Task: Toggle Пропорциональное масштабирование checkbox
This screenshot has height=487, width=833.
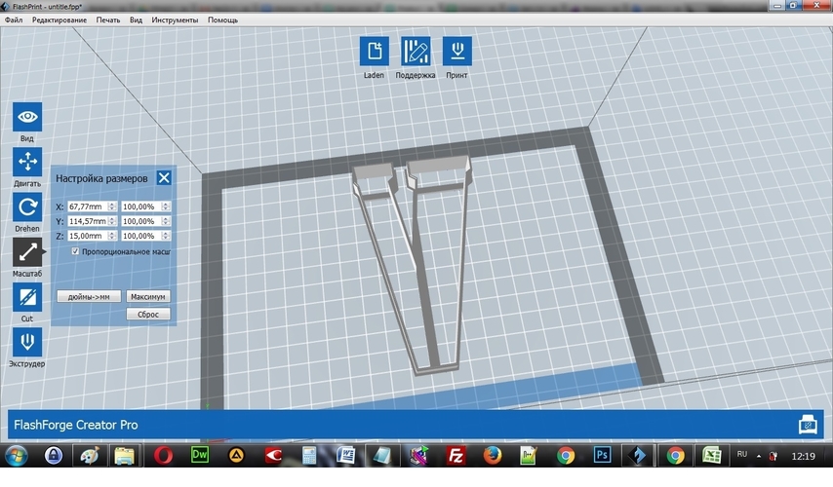Action: click(75, 251)
